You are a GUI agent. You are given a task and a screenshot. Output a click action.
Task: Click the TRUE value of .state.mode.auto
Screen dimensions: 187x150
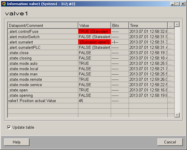coord(95,64)
